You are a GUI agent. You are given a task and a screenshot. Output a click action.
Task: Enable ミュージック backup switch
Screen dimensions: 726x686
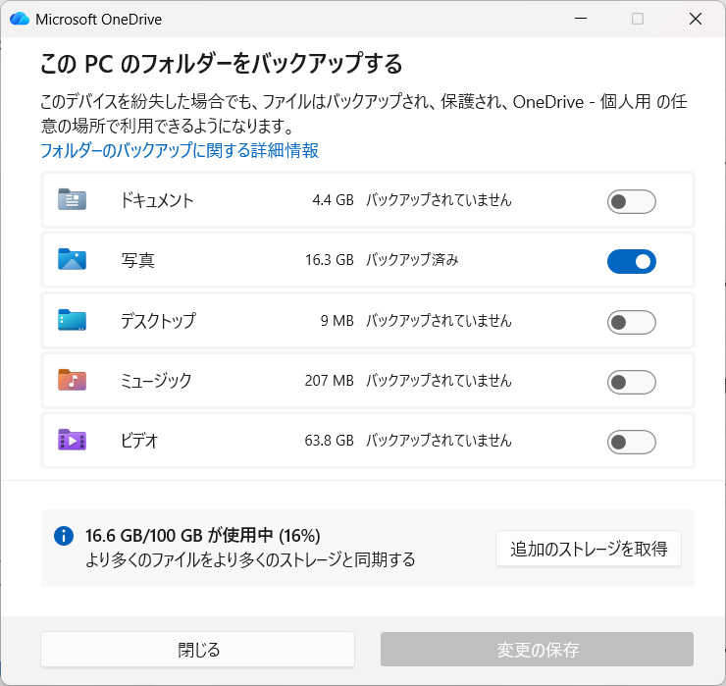pos(631,382)
